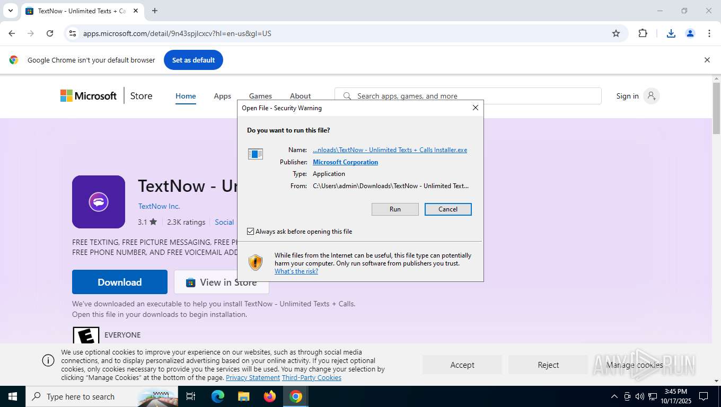Go back to previous page

pos(12,33)
